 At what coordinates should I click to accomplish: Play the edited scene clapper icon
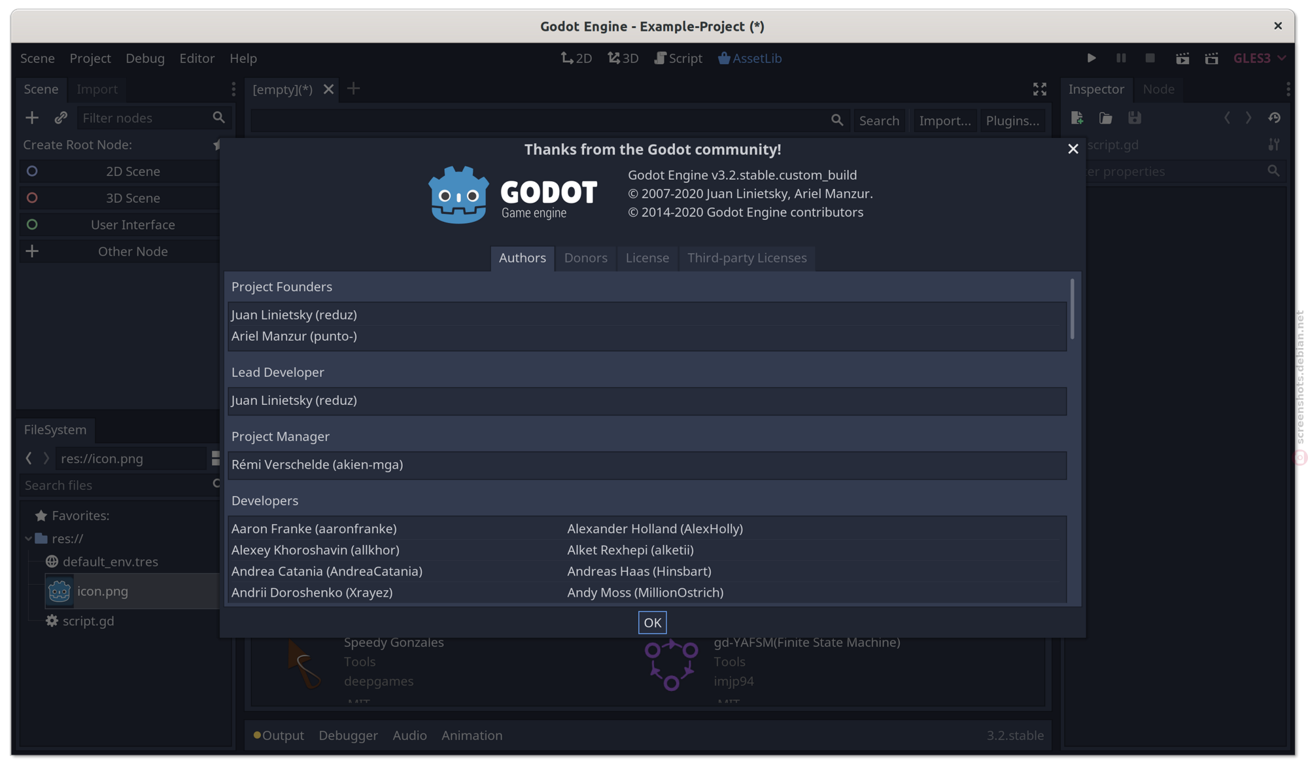[x=1182, y=58]
